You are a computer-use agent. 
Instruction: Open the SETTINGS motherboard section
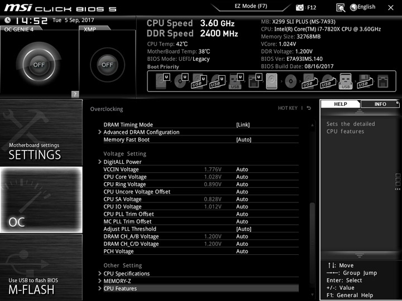point(41,133)
